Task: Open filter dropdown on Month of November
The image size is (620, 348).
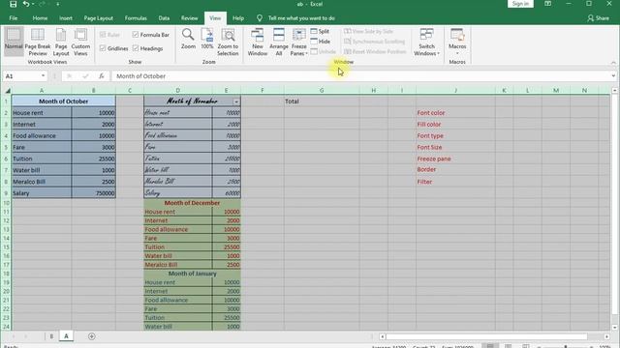Action: tap(236, 101)
